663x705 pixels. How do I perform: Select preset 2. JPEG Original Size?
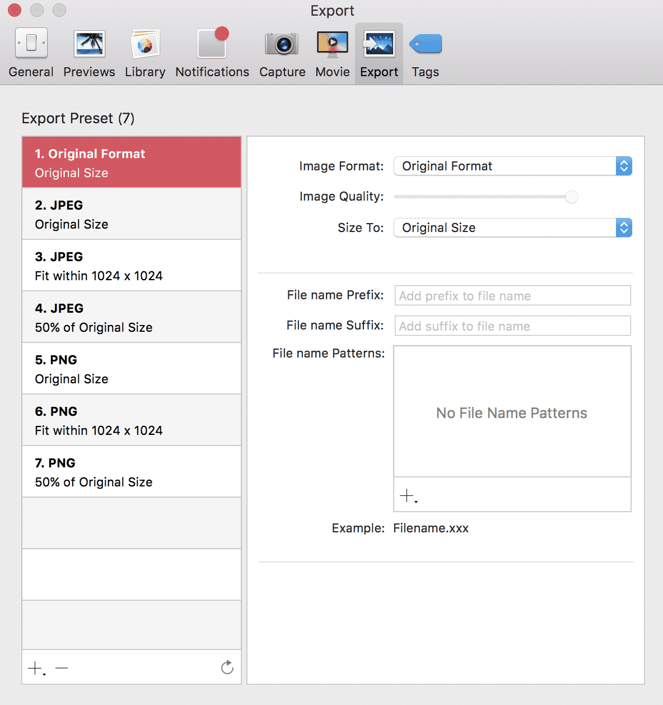[132, 214]
